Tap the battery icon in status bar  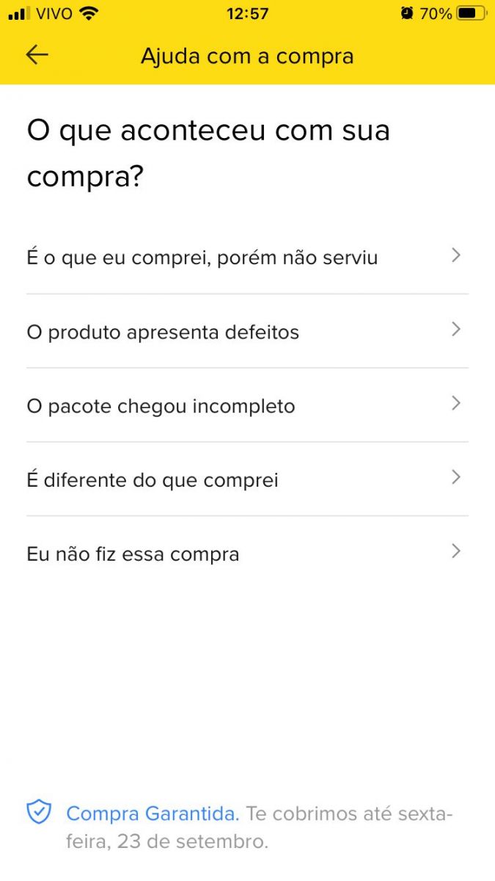470,13
